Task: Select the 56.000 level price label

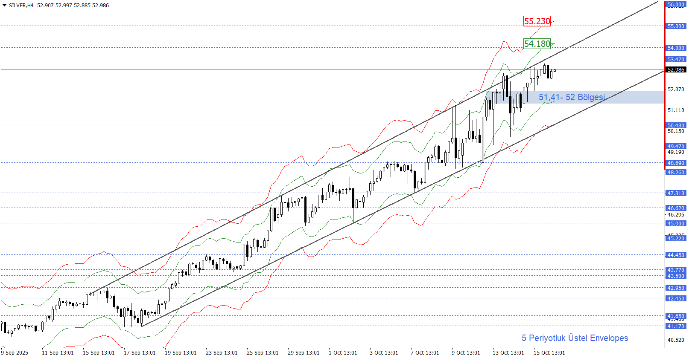Action: 676,5
